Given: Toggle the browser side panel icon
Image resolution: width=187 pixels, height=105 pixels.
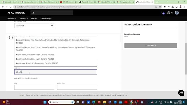Looking at the screenshot, I should click(176, 7).
